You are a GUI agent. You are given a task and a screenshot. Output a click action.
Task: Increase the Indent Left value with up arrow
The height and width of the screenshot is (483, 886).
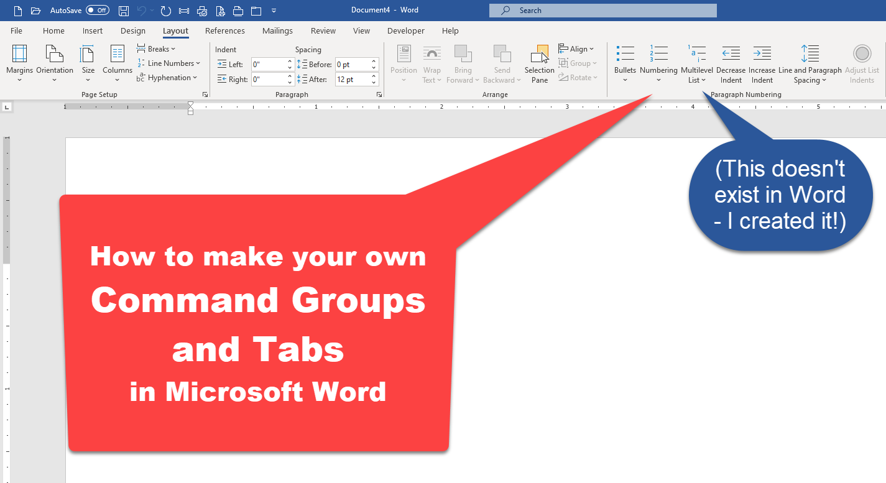pos(290,61)
